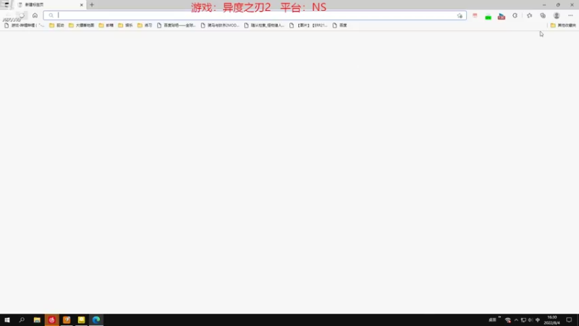Open the Settings and more ellipsis menu
Image resolution: width=579 pixels, height=326 pixels.
(570, 15)
